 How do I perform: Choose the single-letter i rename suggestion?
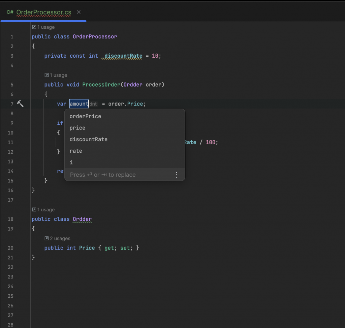(x=125, y=162)
